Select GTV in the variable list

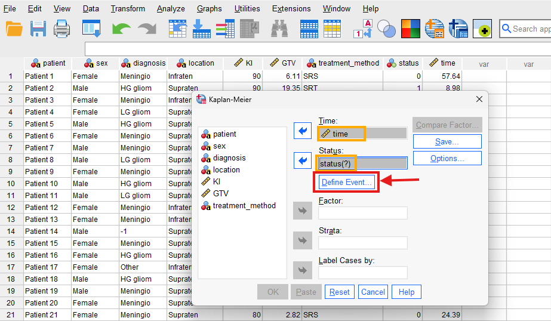pos(215,193)
